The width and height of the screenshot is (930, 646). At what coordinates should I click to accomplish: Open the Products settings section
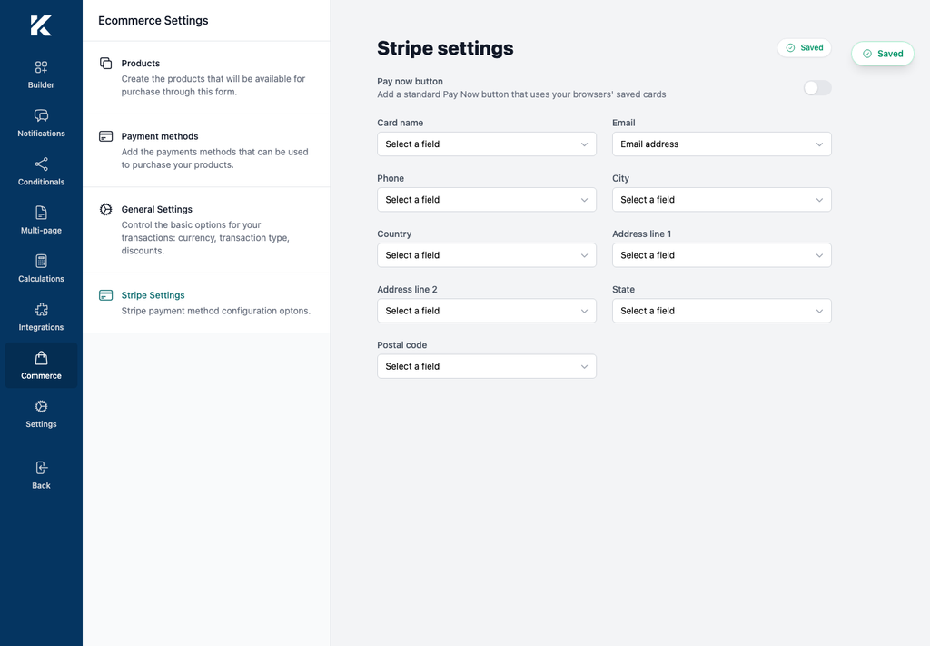coord(206,78)
